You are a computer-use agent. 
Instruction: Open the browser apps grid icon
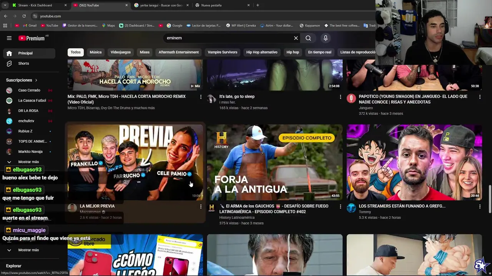coord(5,25)
